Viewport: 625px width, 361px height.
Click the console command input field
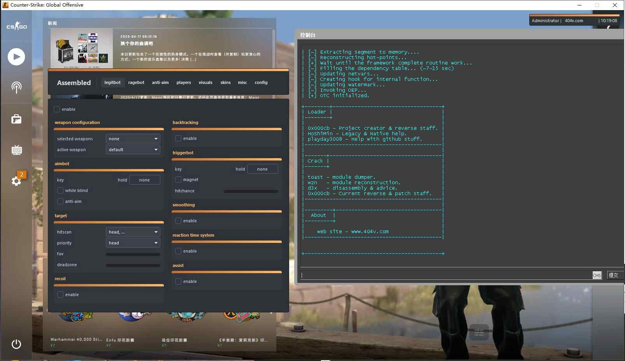pyautogui.click(x=446, y=275)
